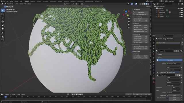The width and height of the screenshot is (184, 103).
Task: Open the GGX distribution dropdown
Action: point(174,68)
